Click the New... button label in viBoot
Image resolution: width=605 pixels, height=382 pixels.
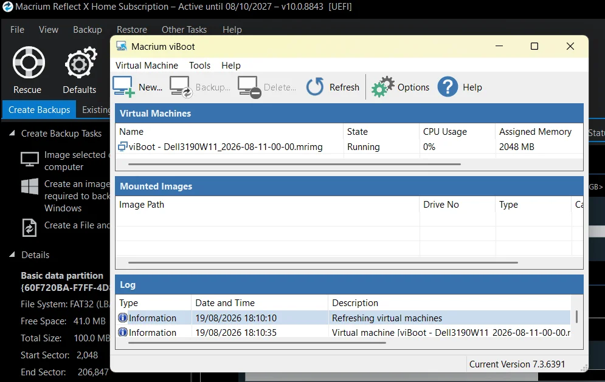(x=150, y=87)
